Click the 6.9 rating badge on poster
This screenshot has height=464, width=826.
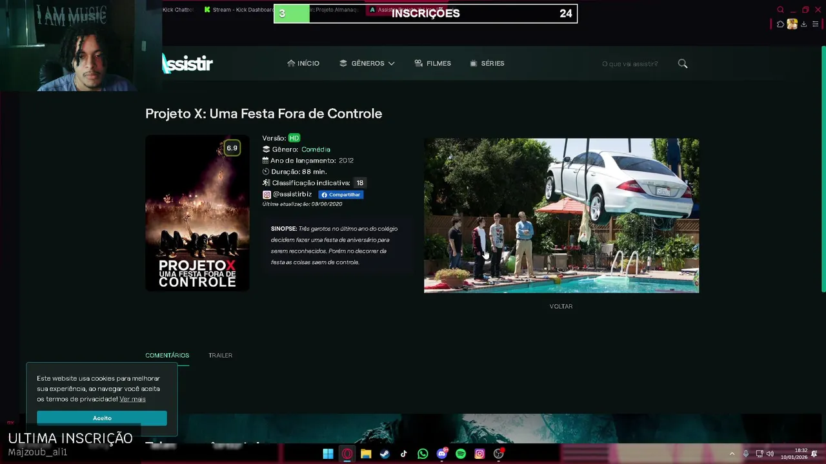tap(232, 148)
